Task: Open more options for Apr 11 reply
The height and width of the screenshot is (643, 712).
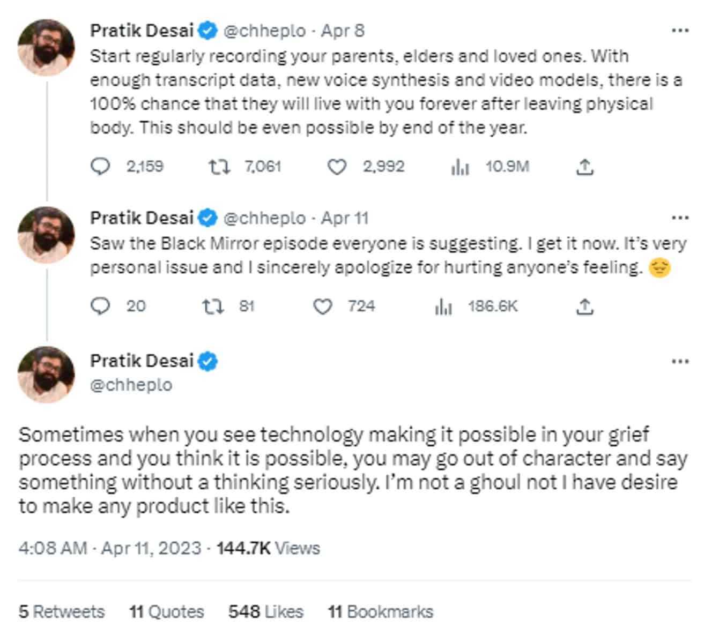Action: click(x=680, y=218)
